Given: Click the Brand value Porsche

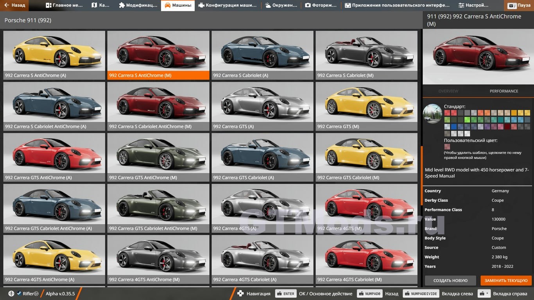Looking at the screenshot, I should (x=499, y=229).
